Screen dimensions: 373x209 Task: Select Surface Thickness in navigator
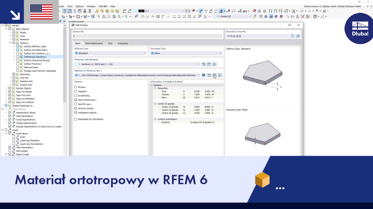tap(32, 64)
